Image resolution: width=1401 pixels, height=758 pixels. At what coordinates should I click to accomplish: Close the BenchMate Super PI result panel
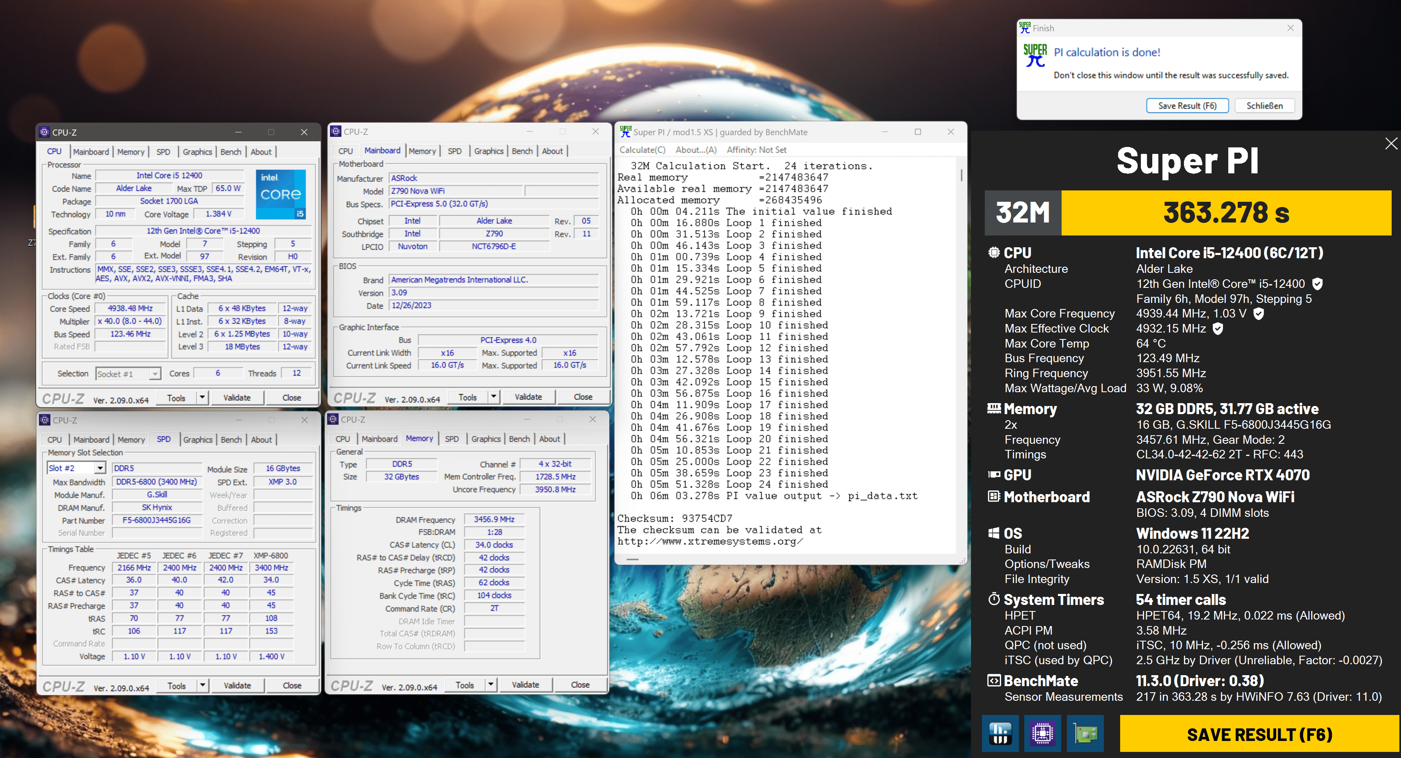(x=1391, y=143)
